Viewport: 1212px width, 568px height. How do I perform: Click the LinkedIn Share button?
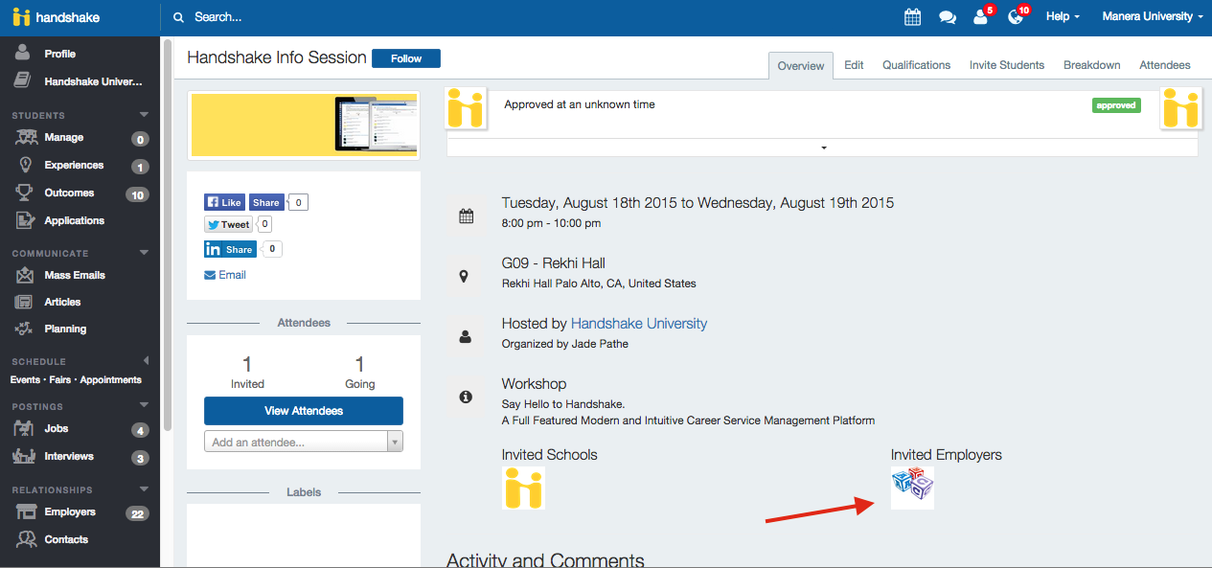230,249
